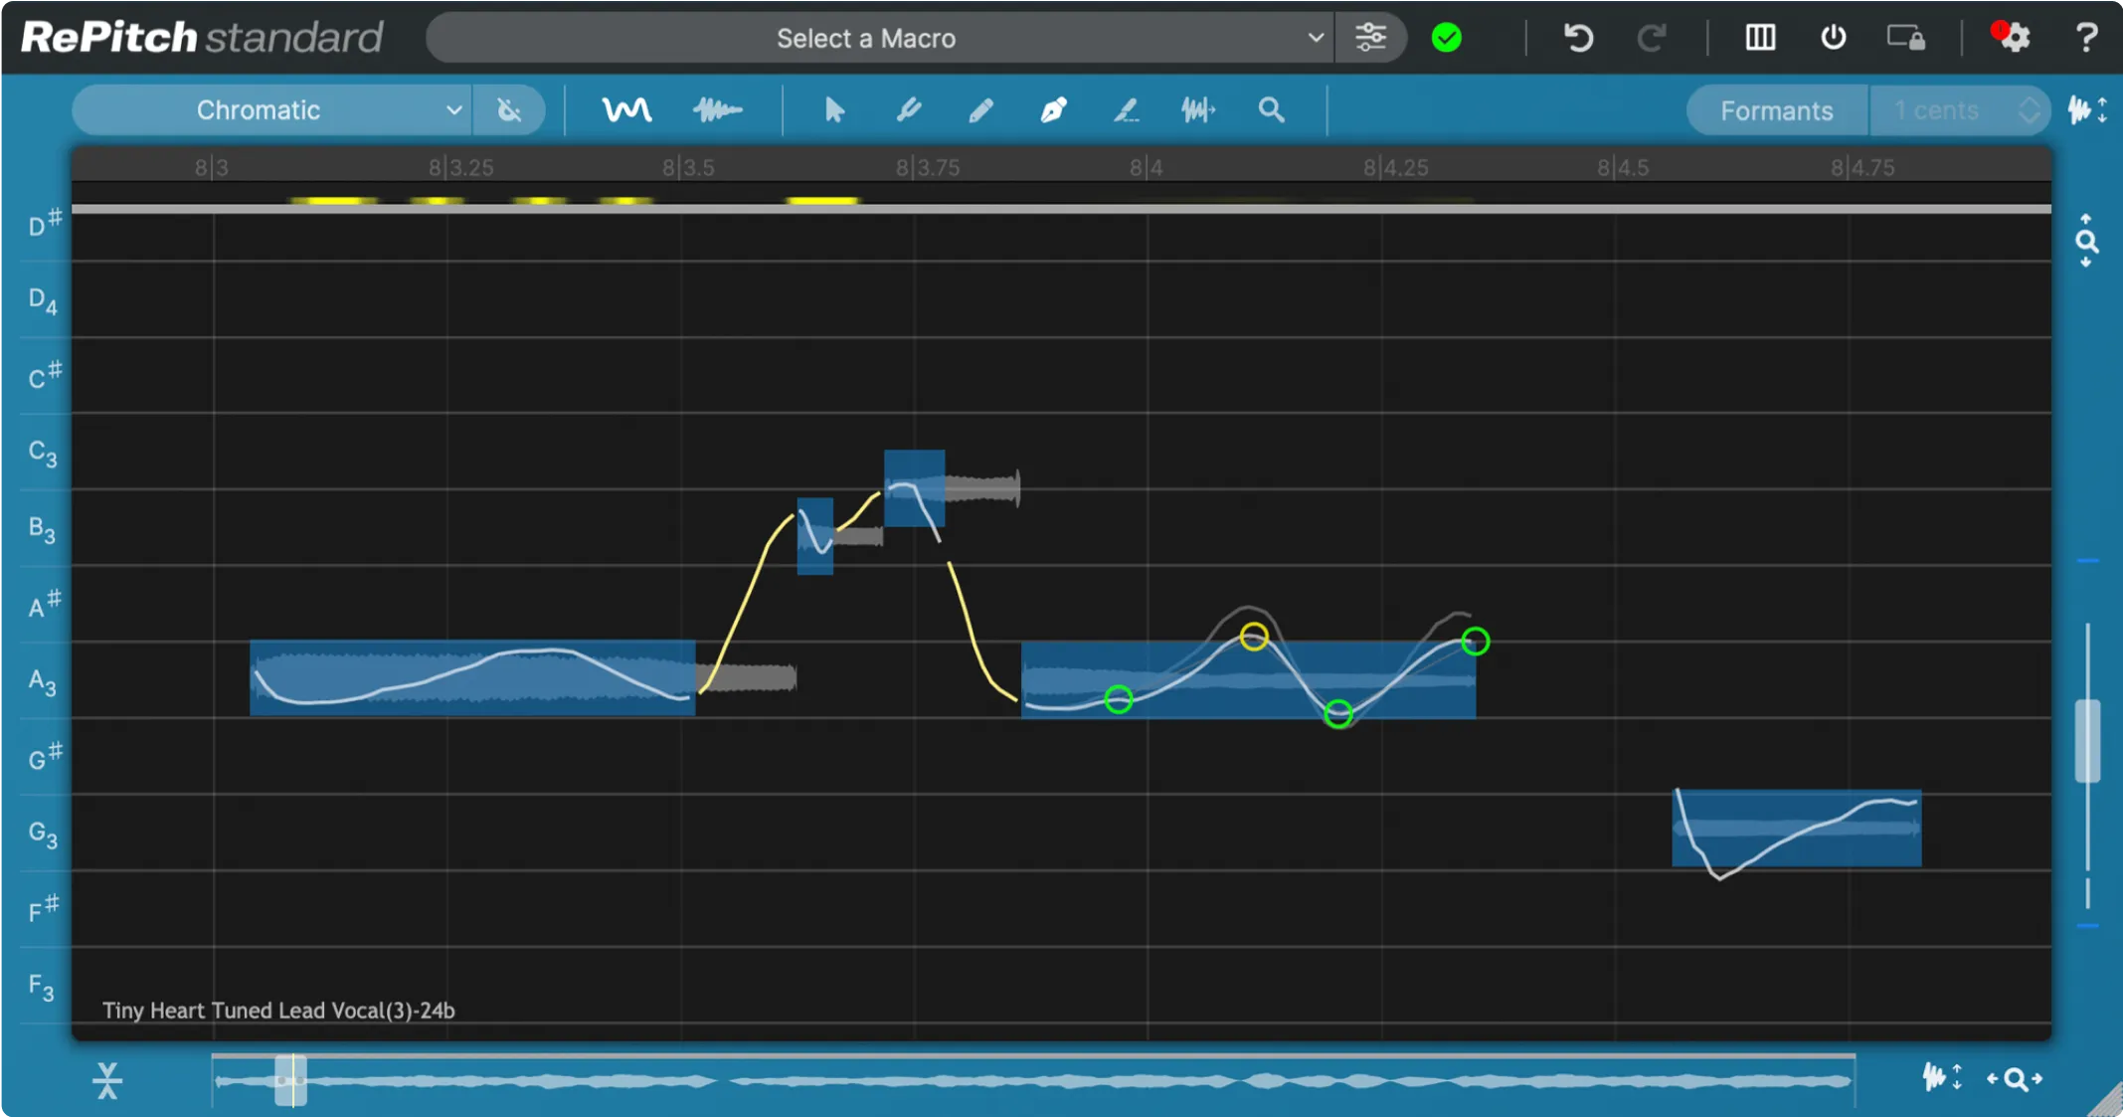Pick the pen curve drawing tool
The height and width of the screenshot is (1117, 2123).
1052,109
